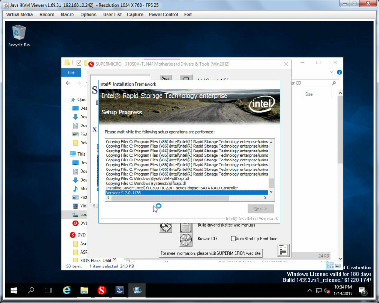379x303 pixels.
Task: Click the readme document icon in Supermicro window
Action: (283, 250)
